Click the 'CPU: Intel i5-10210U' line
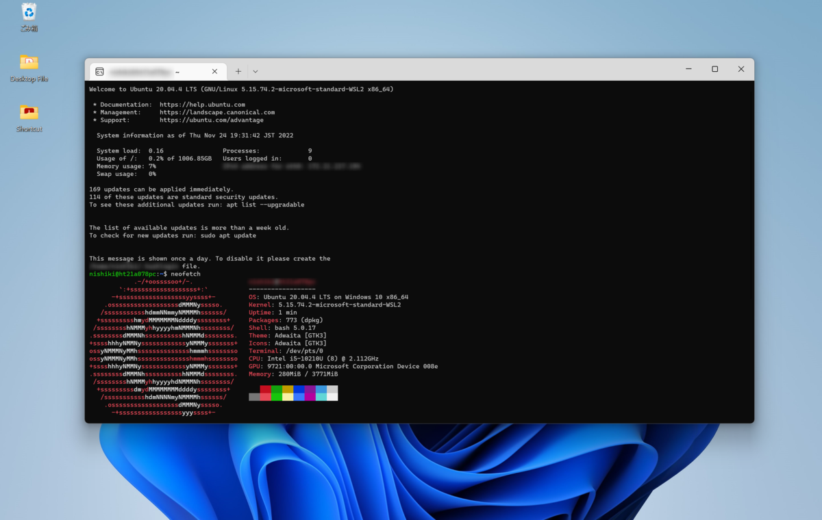 [314, 359]
